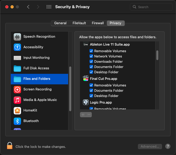
Task: Minimize the Security & Privacy window
Action: click(x=12, y=7)
